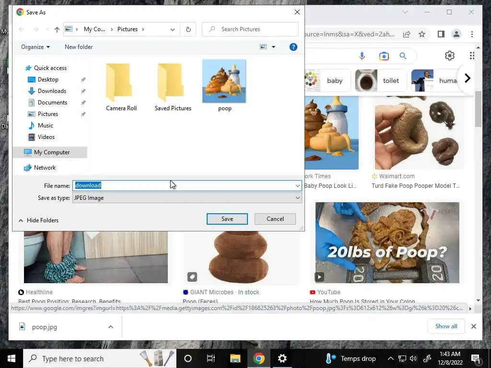This screenshot has height=368, width=491.
Task: Open the poop.jpg download item
Action: coord(45,327)
